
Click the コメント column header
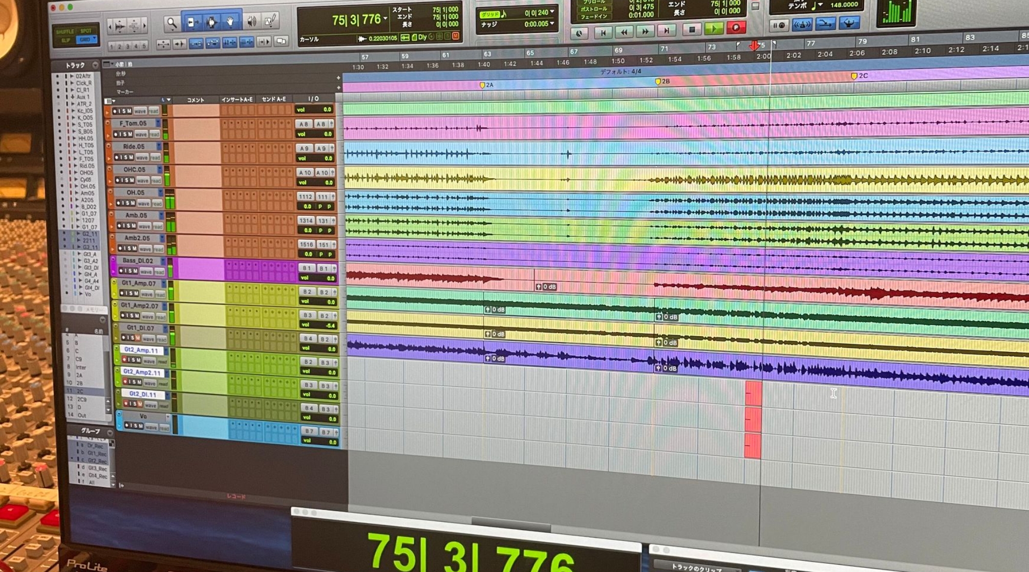tap(195, 100)
